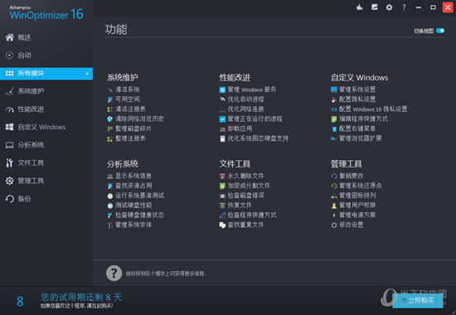Click the 优化网络连接 icon

click(x=222, y=109)
